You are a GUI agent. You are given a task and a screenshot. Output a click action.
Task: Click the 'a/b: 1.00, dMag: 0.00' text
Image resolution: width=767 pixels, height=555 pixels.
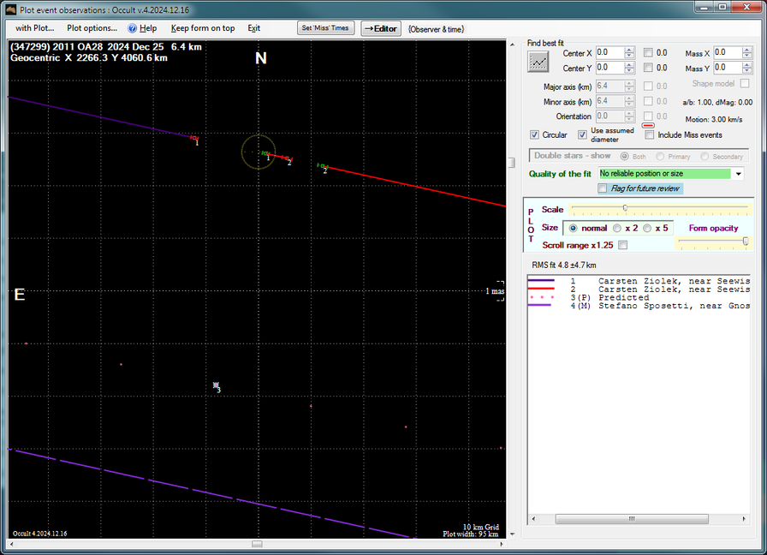click(717, 102)
